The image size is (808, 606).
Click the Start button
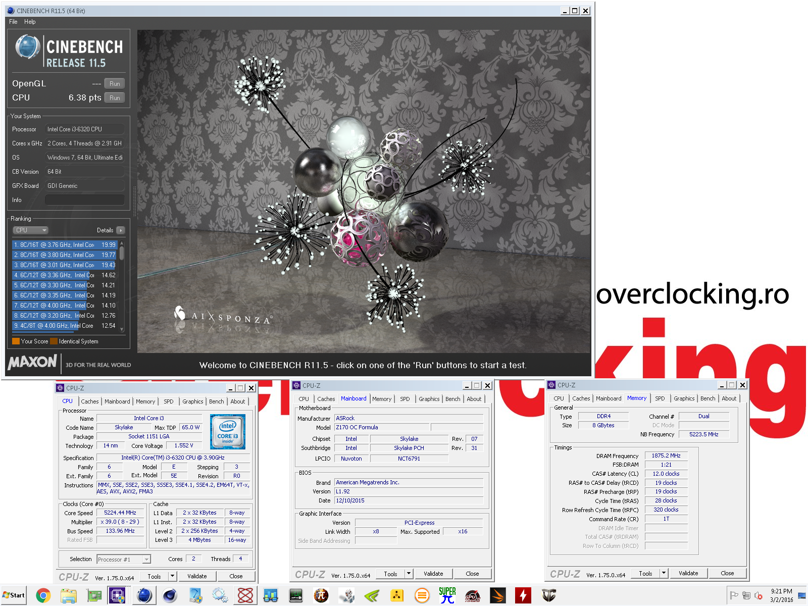tap(14, 595)
